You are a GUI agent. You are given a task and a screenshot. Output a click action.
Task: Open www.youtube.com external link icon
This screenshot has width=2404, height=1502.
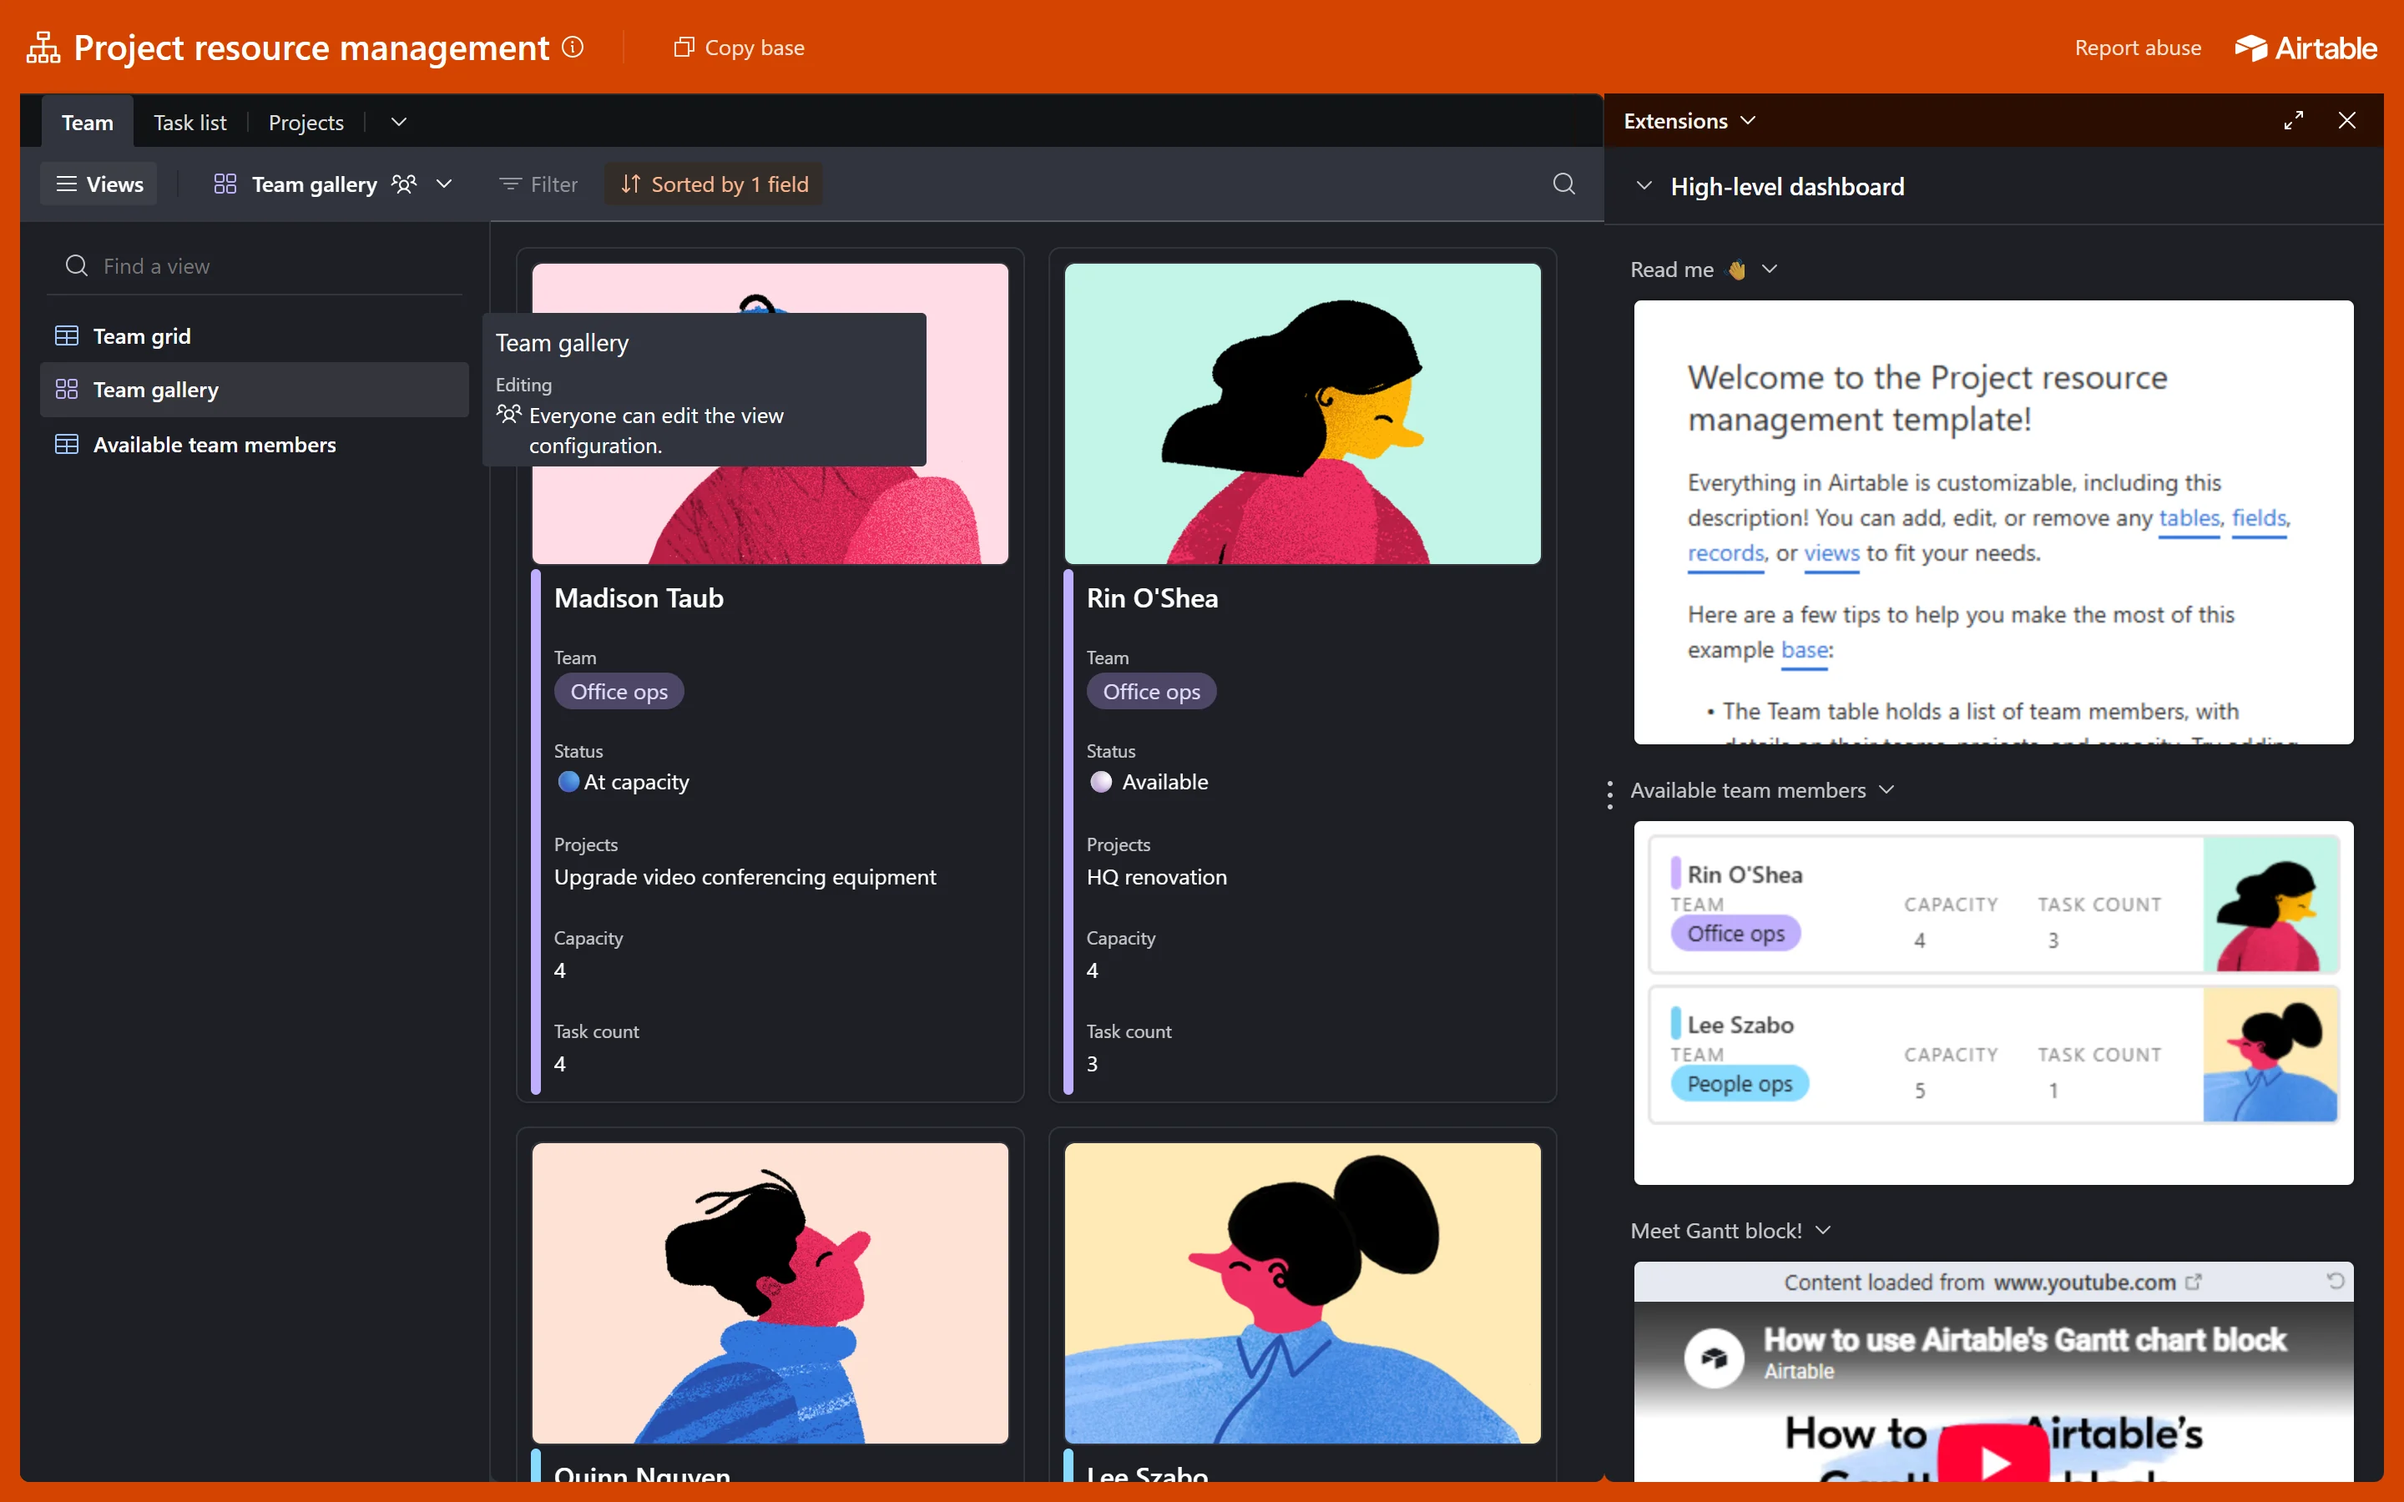pyautogui.click(x=2194, y=1282)
